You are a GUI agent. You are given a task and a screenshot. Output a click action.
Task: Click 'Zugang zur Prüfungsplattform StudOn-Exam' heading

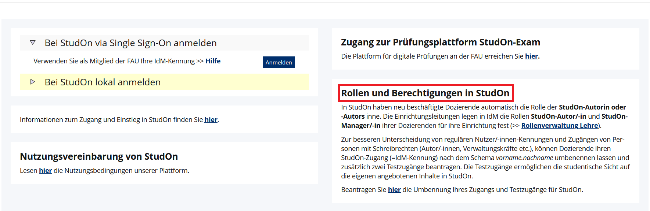[441, 42]
